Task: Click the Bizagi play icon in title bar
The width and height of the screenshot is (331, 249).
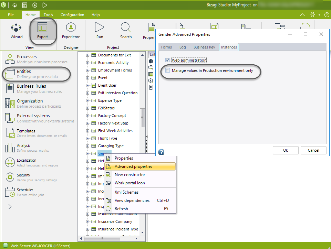Action: pyautogui.click(x=44, y=5)
